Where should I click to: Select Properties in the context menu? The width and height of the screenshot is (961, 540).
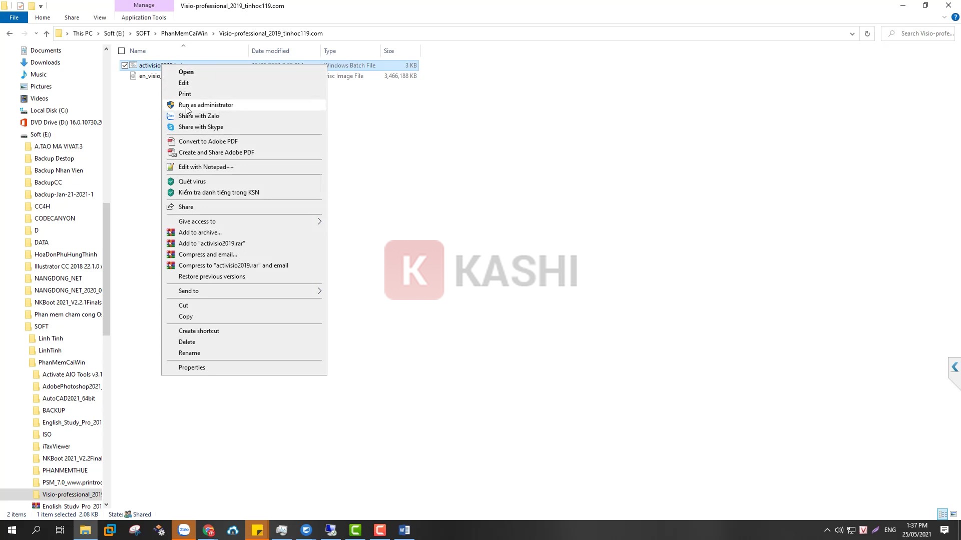tap(192, 367)
